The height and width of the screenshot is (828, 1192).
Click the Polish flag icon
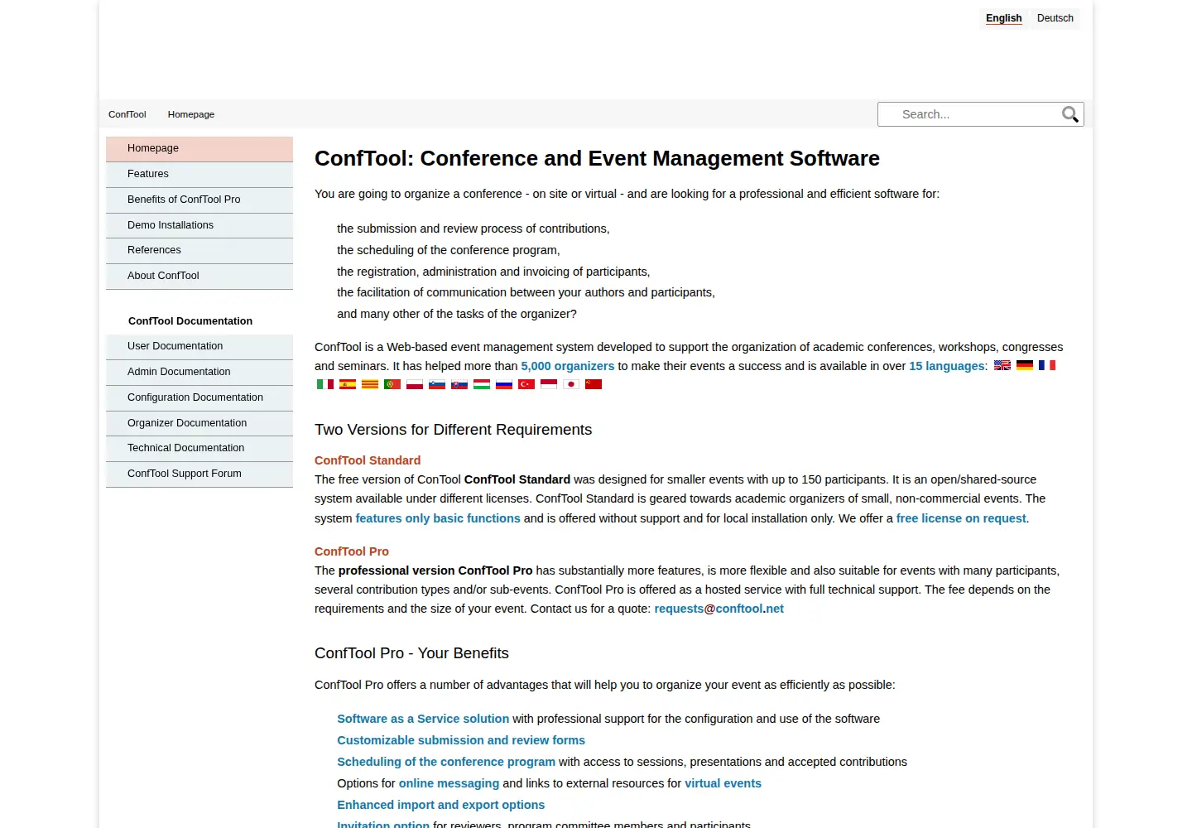[x=415, y=384]
